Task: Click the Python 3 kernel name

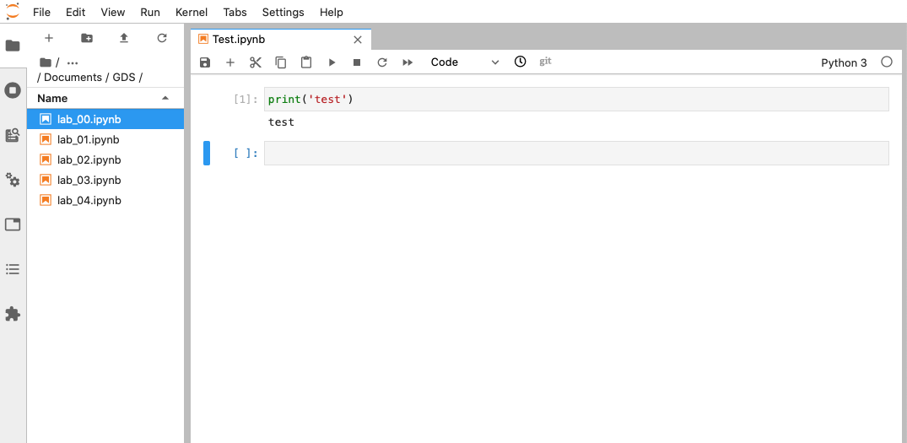Action: coord(844,62)
